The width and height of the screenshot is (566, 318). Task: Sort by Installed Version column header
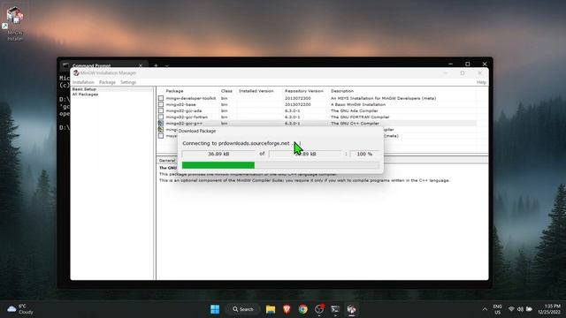pos(256,91)
